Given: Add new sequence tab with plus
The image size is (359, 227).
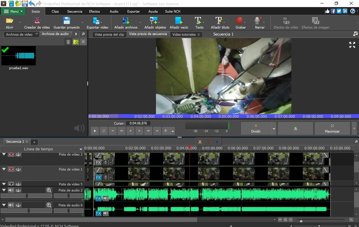Looking at the screenshot, I should 34,142.
